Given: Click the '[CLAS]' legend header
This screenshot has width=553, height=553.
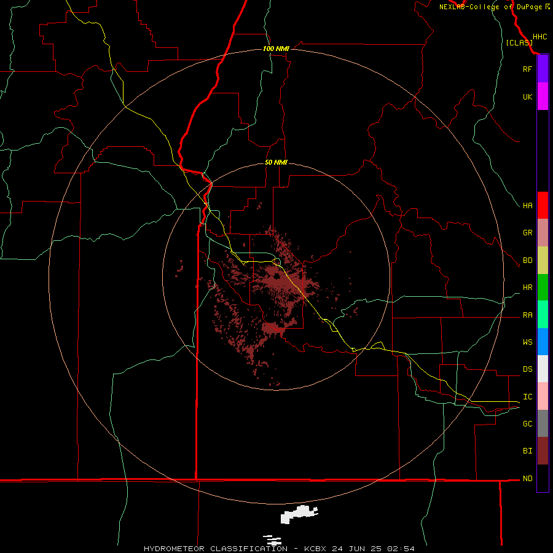Looking at the screenshot, I should (x=519, y=42).
